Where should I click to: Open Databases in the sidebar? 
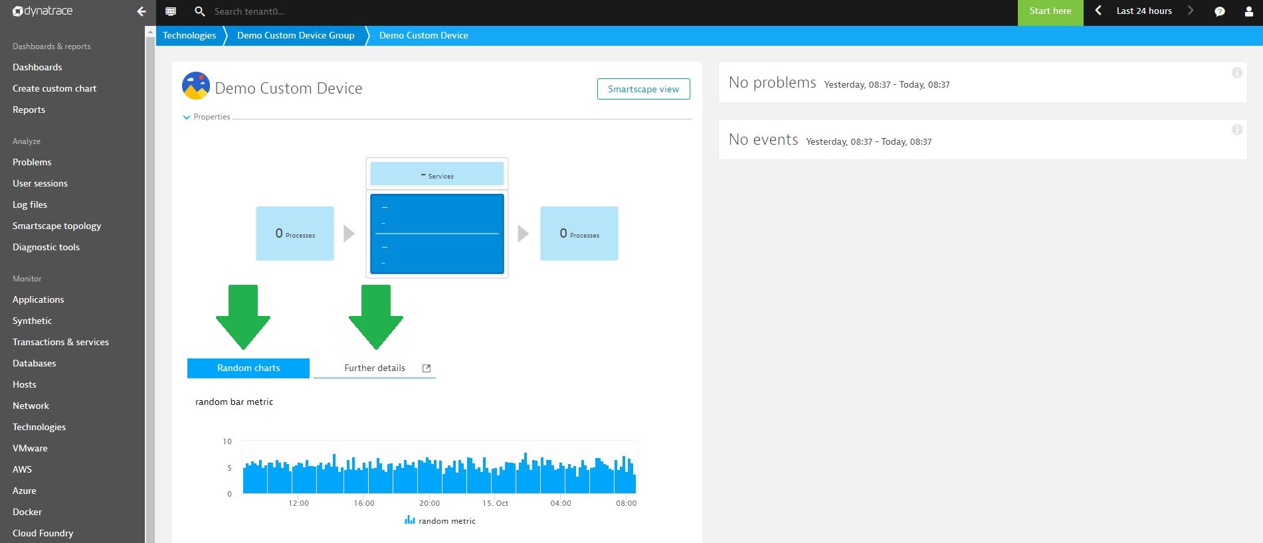35,363
